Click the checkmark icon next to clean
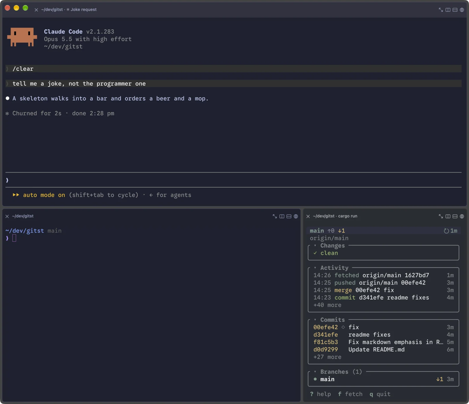Screen dimensions: 469x404 tap(315, 253)
